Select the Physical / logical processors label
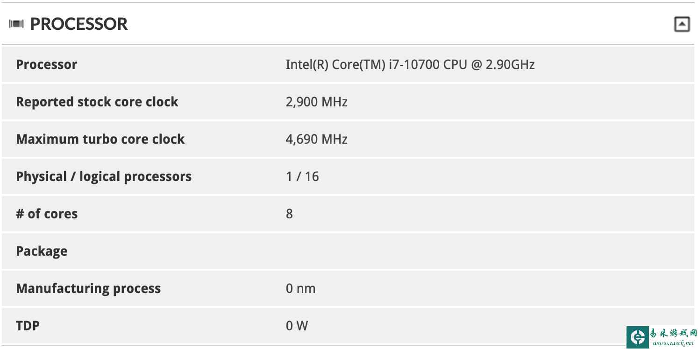This screenshot has width=698, height=349. [104, 176]
